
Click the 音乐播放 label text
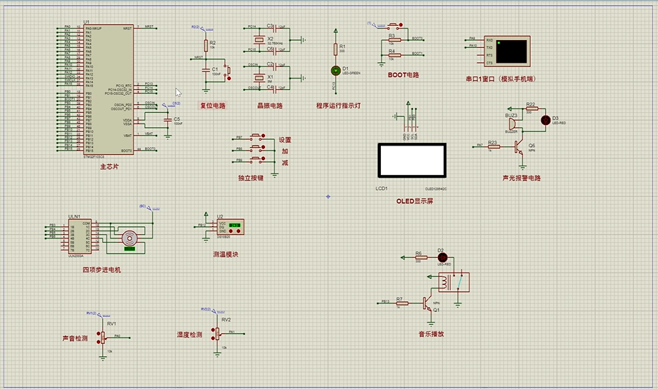tap(431, 333)
